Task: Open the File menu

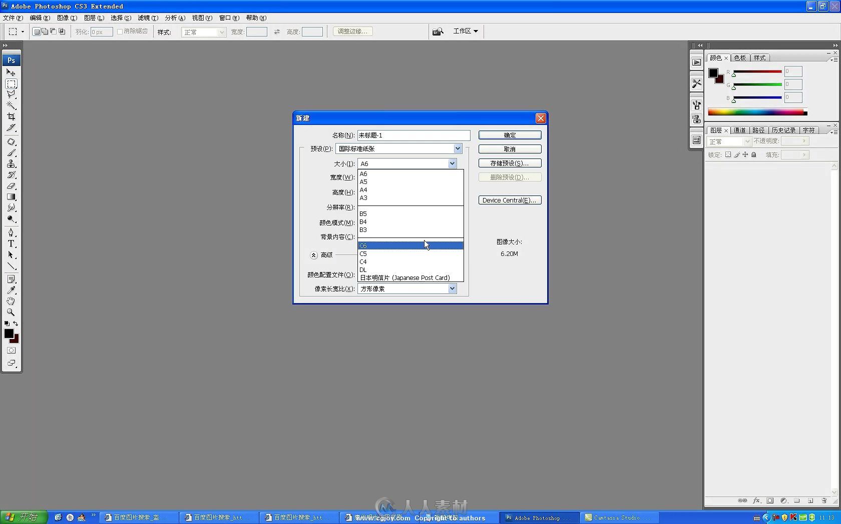Action: (13, 17)
